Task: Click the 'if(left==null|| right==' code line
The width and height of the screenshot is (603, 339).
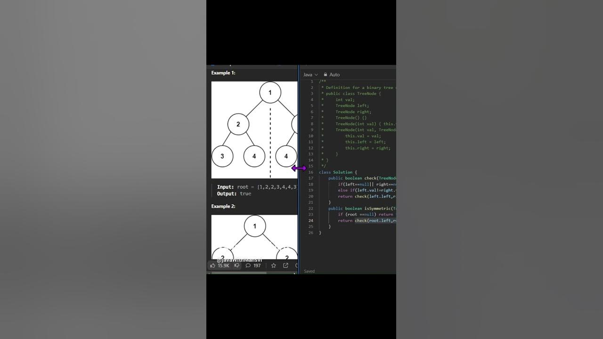Action: pos(367,185)
